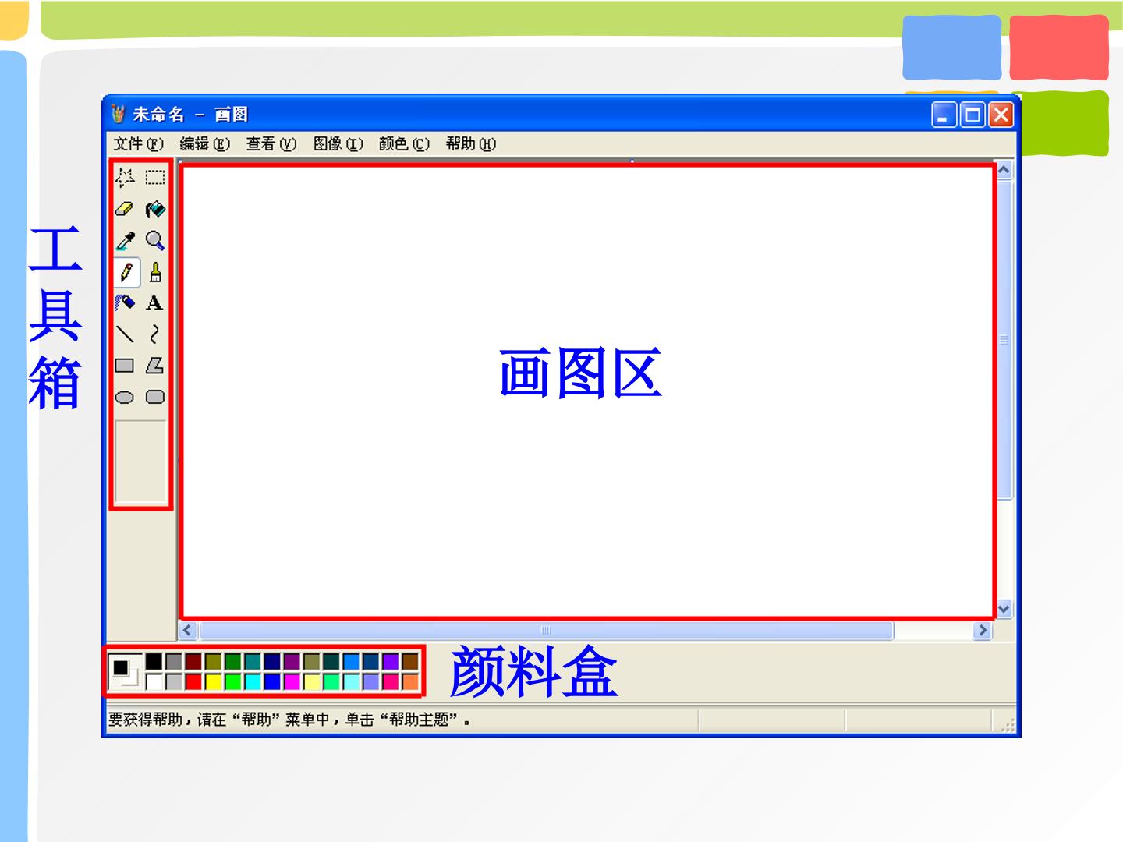Pick the navy blue swatch
Screen dimensions: 1123x842
pos(272,662)
